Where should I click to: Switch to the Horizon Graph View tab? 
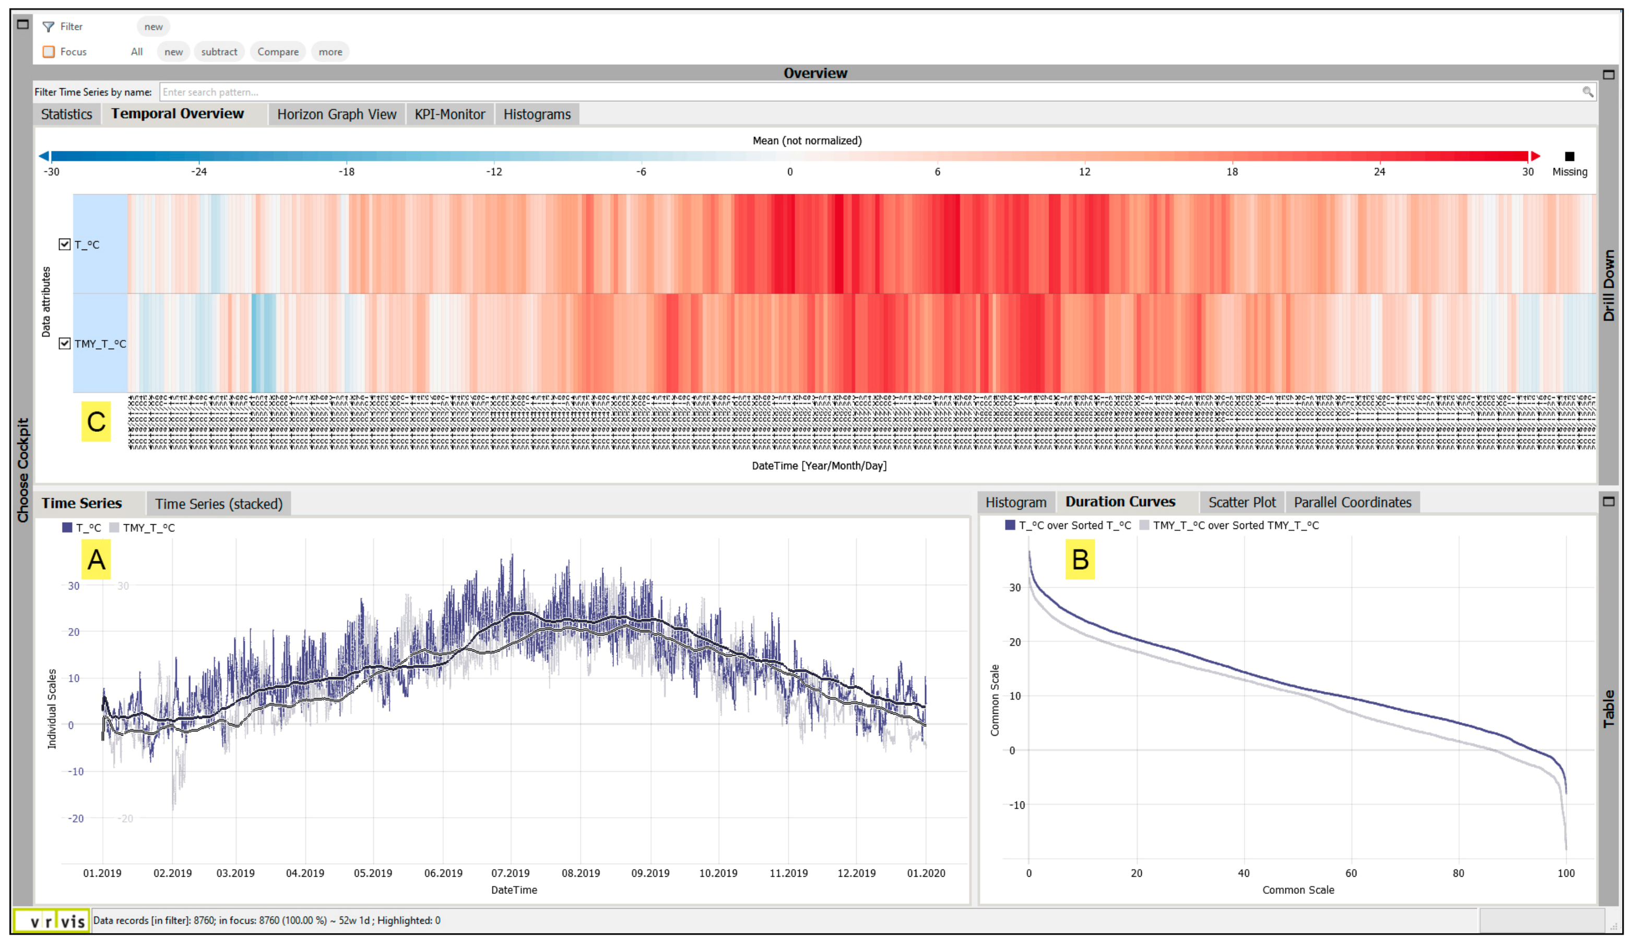point(337,115)
